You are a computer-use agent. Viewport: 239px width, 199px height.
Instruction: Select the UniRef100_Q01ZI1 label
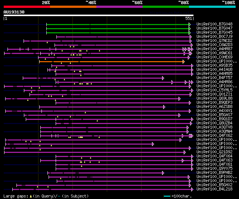click(214, 94)
